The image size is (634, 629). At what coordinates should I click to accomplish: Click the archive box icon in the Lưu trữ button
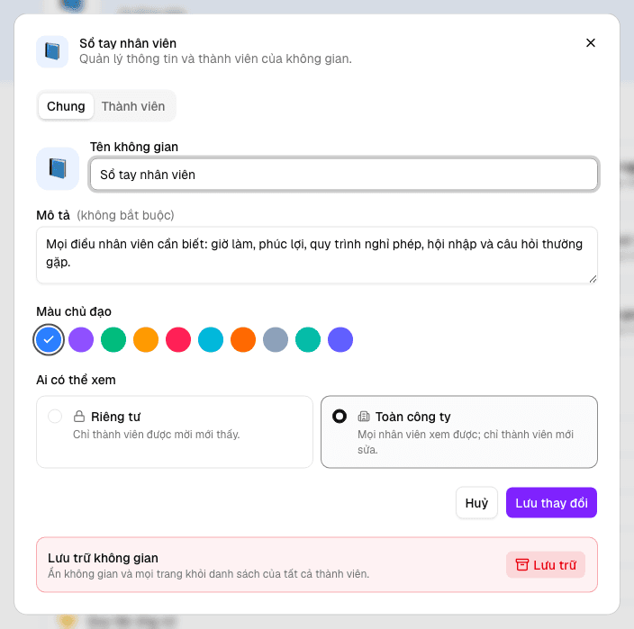click(x=522, y=565)
